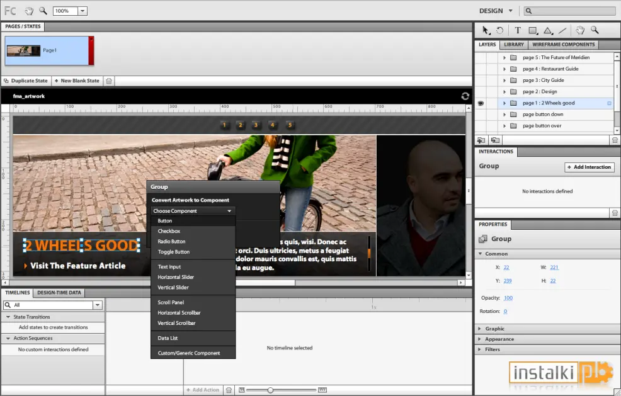Expand the Graphic properties section
The height and width of the screenshot is (396, 621).
pyautogui.click(x=480, y=329)
